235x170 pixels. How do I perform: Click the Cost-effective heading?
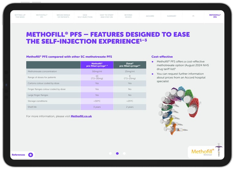162,57
